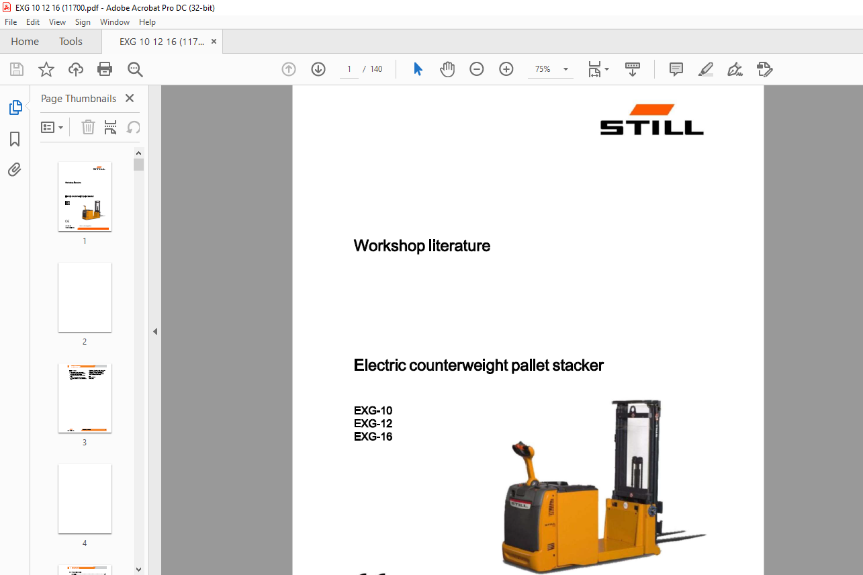
Task: Click the stamp tool icon
Action: tap(764, 69)
